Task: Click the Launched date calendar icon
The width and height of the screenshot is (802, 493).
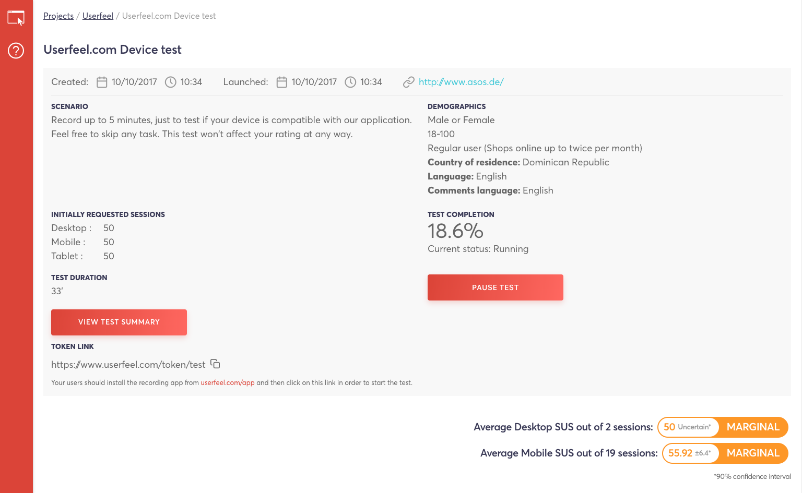Action: click(x=282, y=82)
